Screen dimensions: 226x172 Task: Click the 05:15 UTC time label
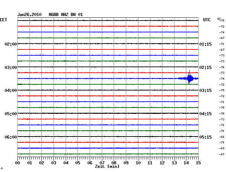(x=205, y=137)
